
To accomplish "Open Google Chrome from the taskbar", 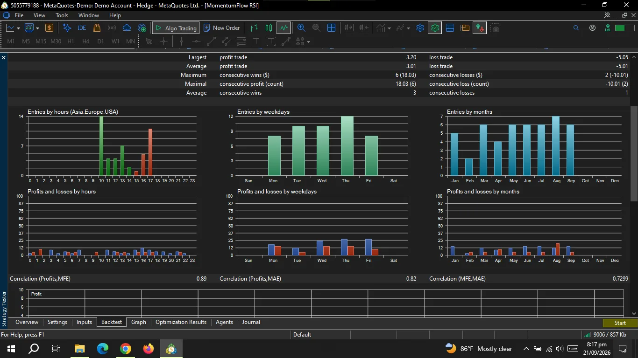I will click(126, 349).
